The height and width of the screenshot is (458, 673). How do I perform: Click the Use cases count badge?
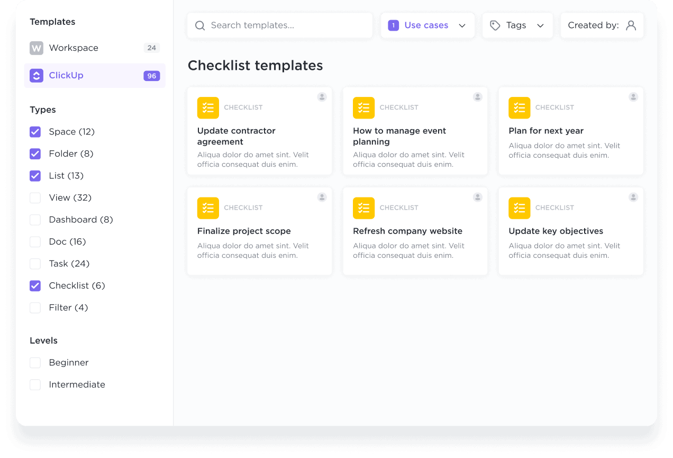click(393, 25)
